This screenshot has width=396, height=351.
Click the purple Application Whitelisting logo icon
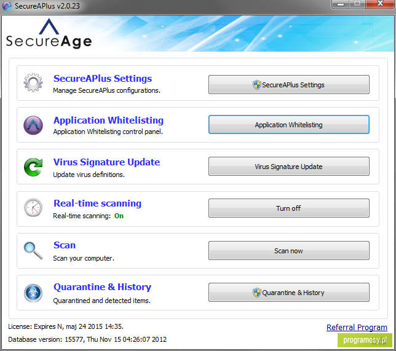33,125
